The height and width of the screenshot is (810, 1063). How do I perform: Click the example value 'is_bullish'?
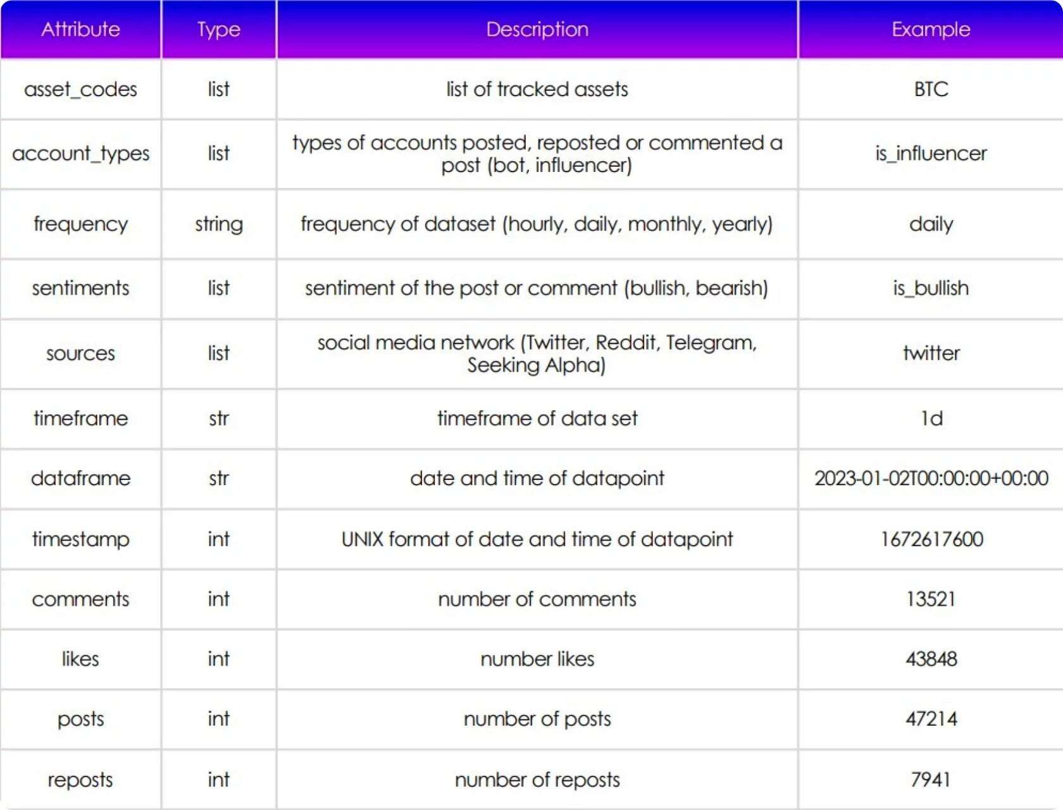pos(931,288)
